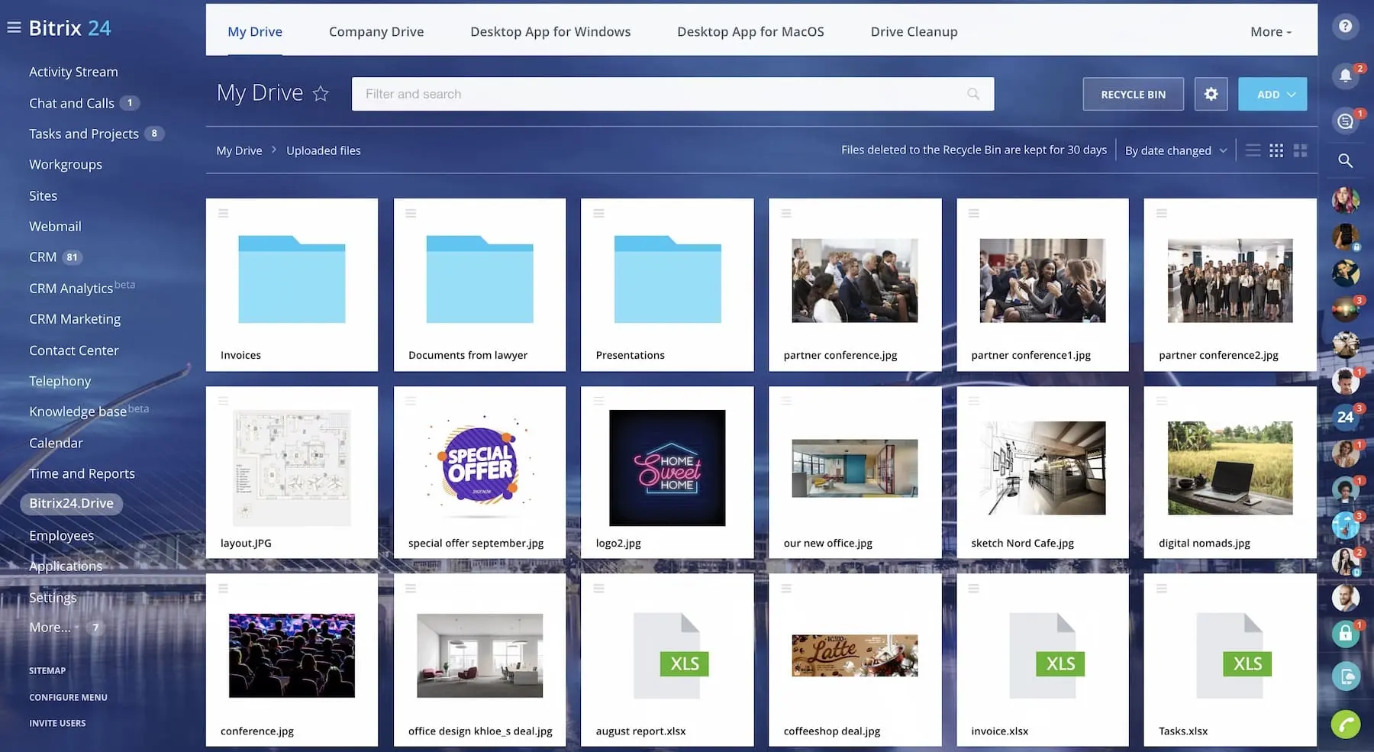
Task: Open the special offer september.jpg thumbnail
Action: coord(479,467)
